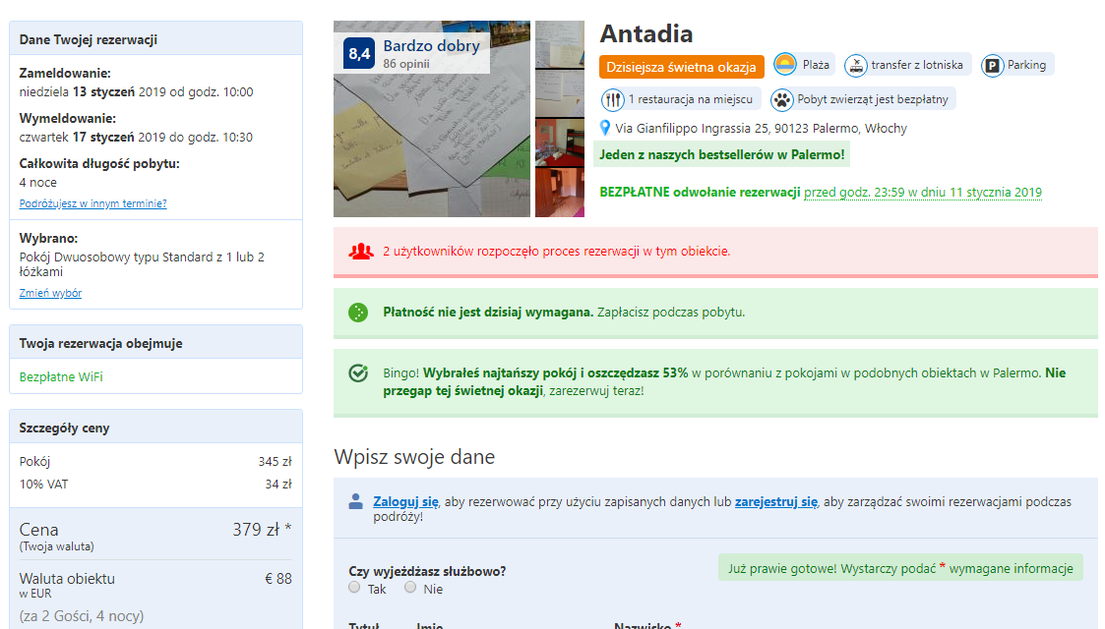Screen dimensions: 1105x629
Task: Click the map pin address icon
Action: tap(604, 128)
